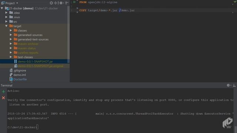Select demo-0.0.1-SNAPSHOT.jar.original file
The image size is (237, 133).
pyautogui.click(x=40, y=66)
